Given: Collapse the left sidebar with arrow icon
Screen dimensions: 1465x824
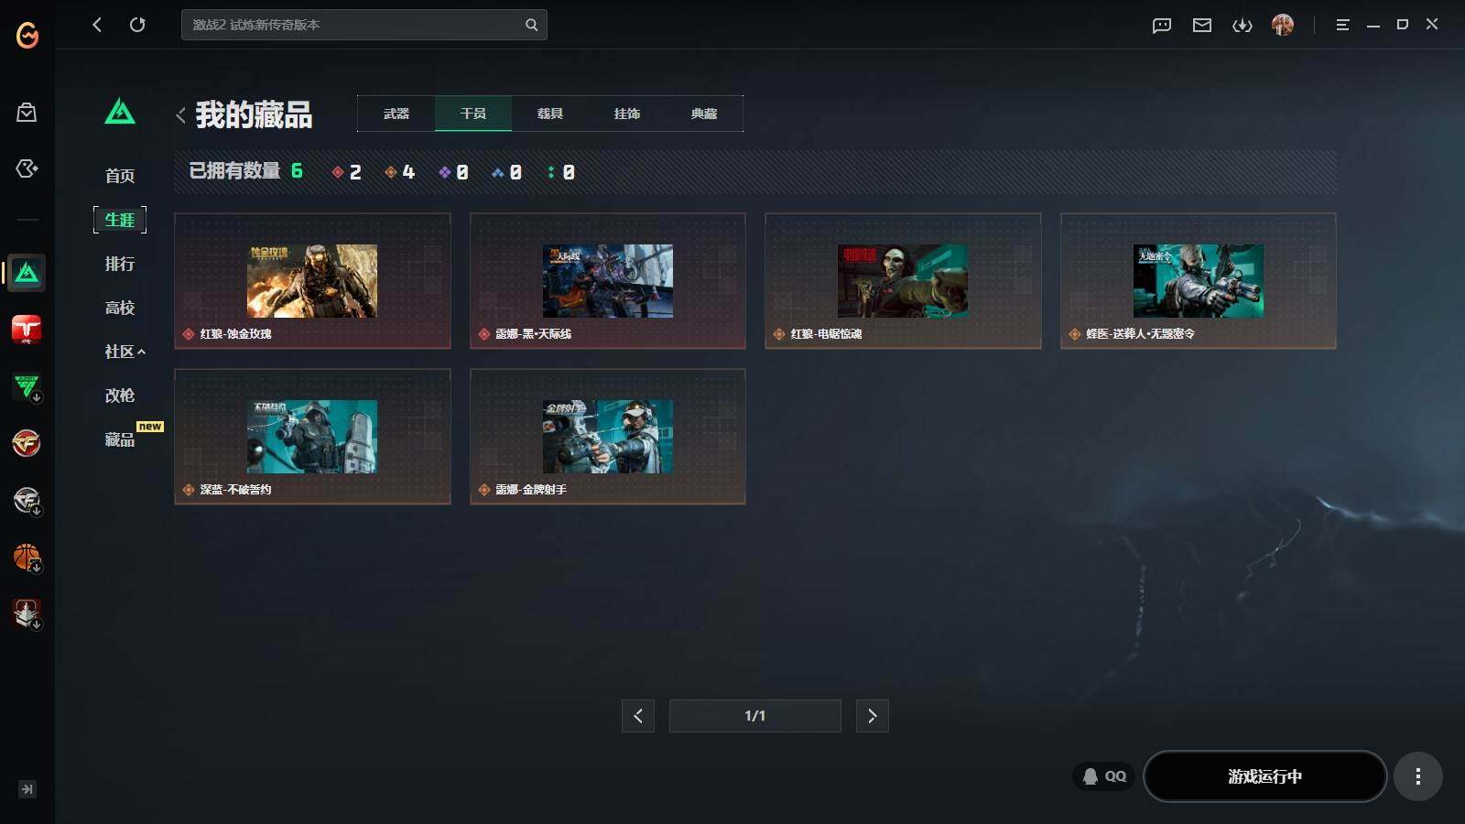Looking at the screenshot, I should (27, 789).
